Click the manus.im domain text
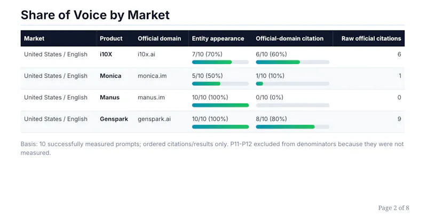The height and width of the screenshot is (216, 427). point(151,98)
